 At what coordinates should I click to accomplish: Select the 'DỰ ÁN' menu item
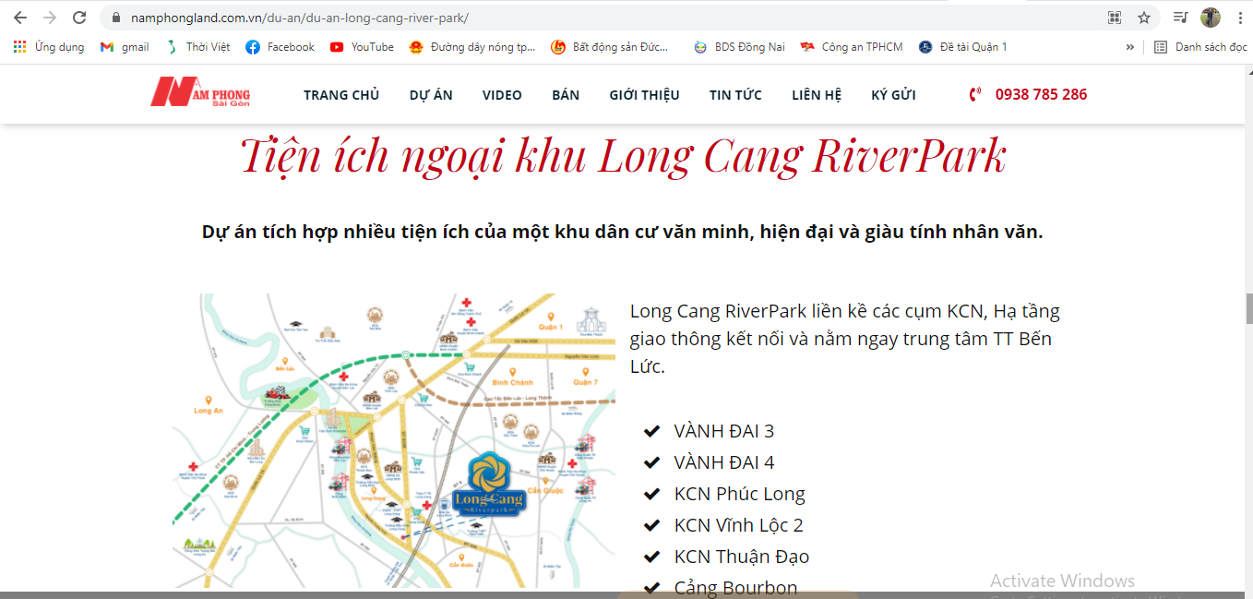tap(430, 93)
